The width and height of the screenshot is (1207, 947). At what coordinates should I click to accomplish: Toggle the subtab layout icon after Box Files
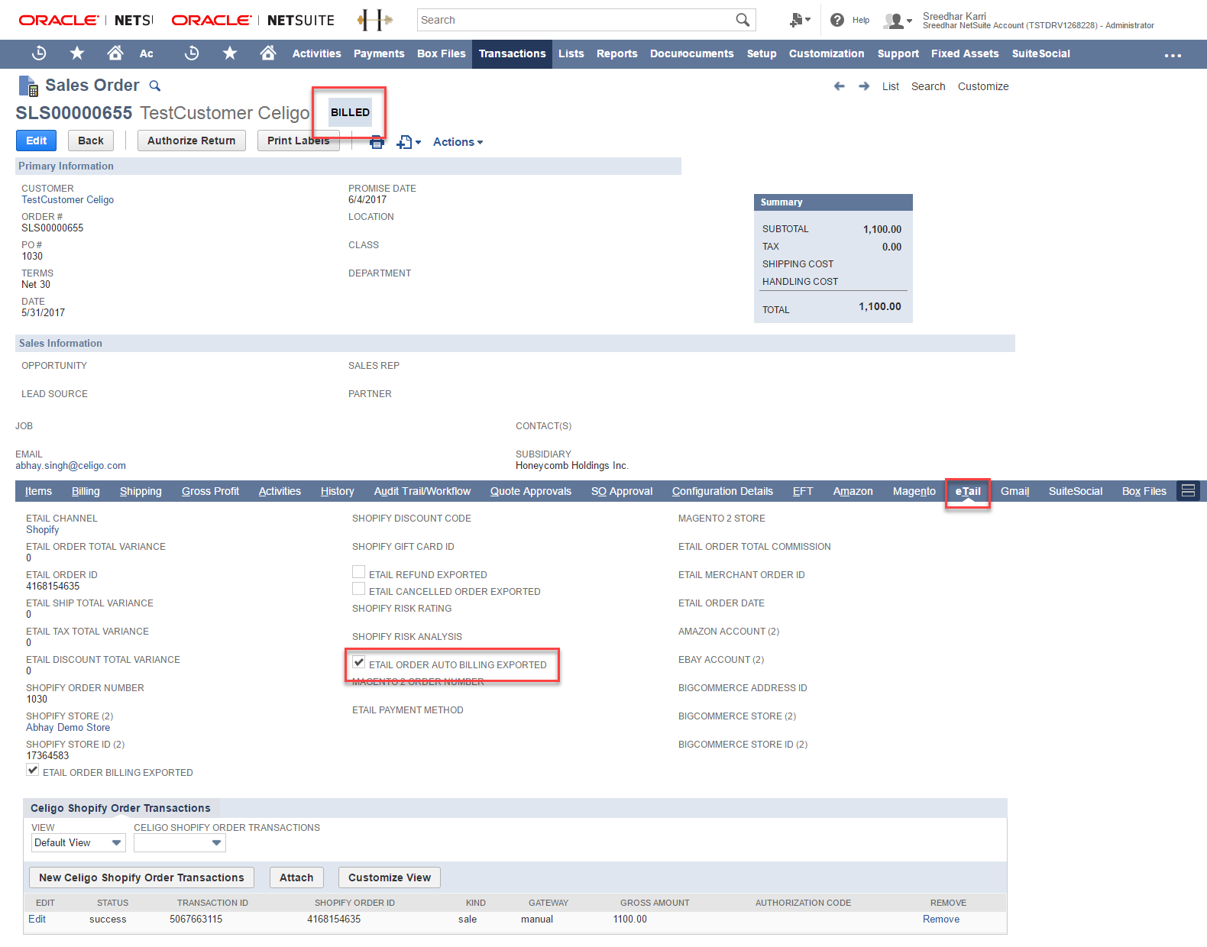(1188, 491)
